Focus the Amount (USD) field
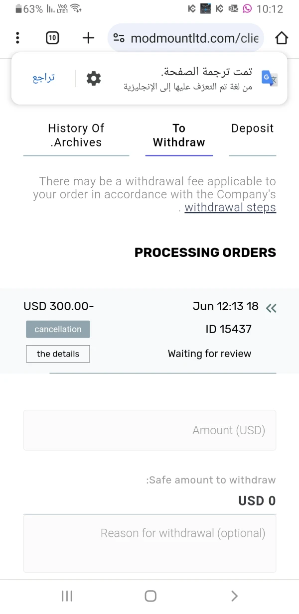The image size is (299, 614). pos(149,430)
